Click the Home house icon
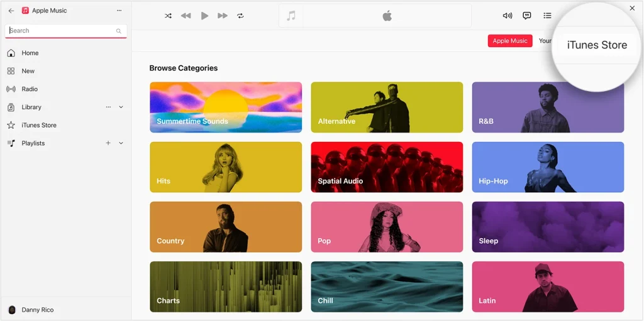 pos(11,53)
